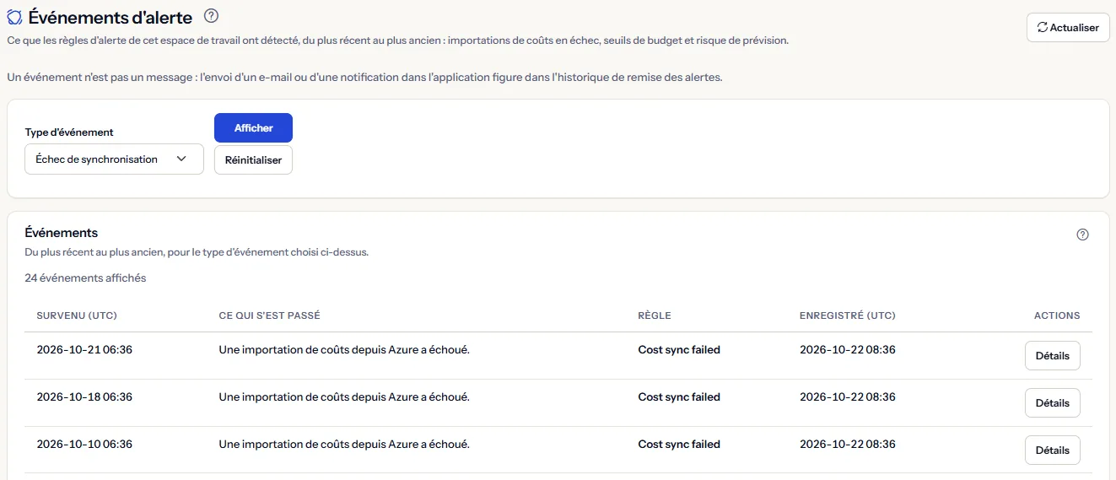Open the Type d'événement dropdown
This screenshot has height=480, width=1116.
(x=115, y=159)
